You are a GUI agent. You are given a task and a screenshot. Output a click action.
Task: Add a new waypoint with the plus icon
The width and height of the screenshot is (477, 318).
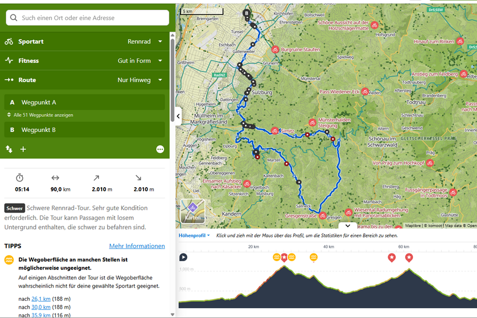(x=23, y=149)
